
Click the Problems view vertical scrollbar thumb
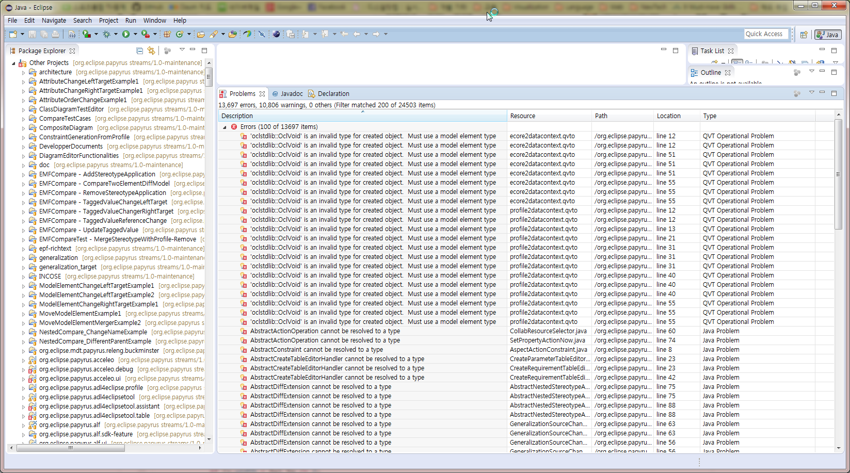pyautogui.click(x=838, y=174)
